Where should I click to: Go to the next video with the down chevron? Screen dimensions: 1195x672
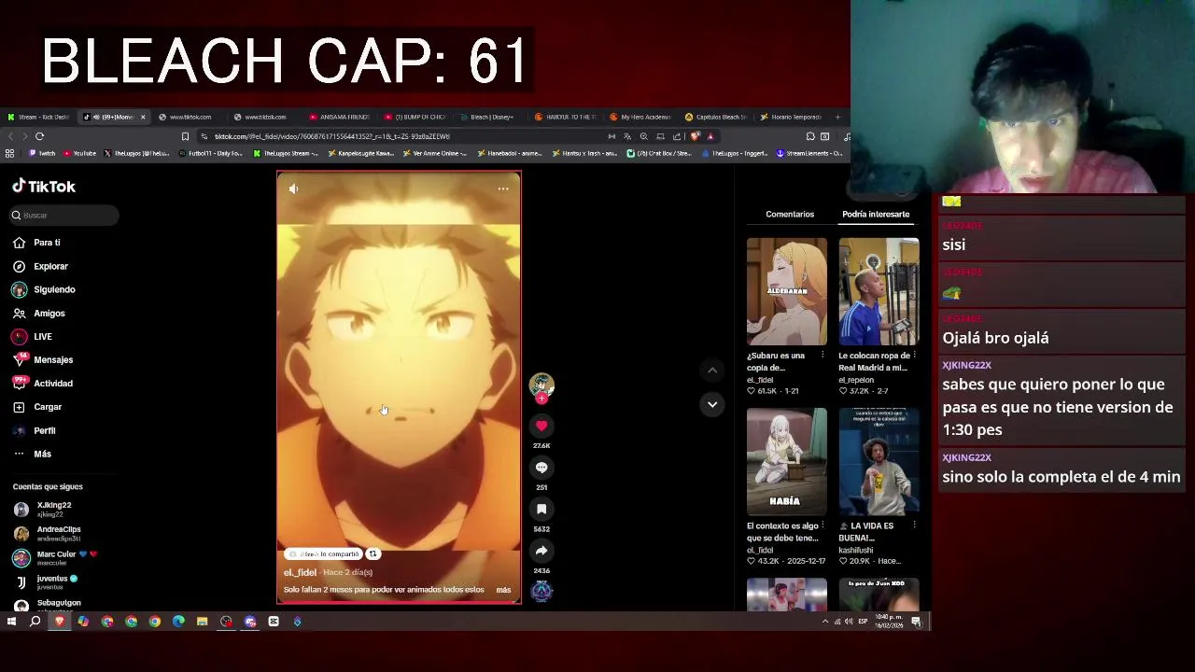(x=712, y=404)
